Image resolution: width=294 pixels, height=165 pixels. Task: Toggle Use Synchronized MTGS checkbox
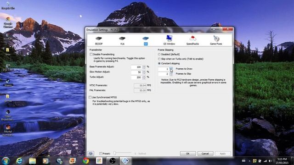pyautogui.click(x=90, y=97)
